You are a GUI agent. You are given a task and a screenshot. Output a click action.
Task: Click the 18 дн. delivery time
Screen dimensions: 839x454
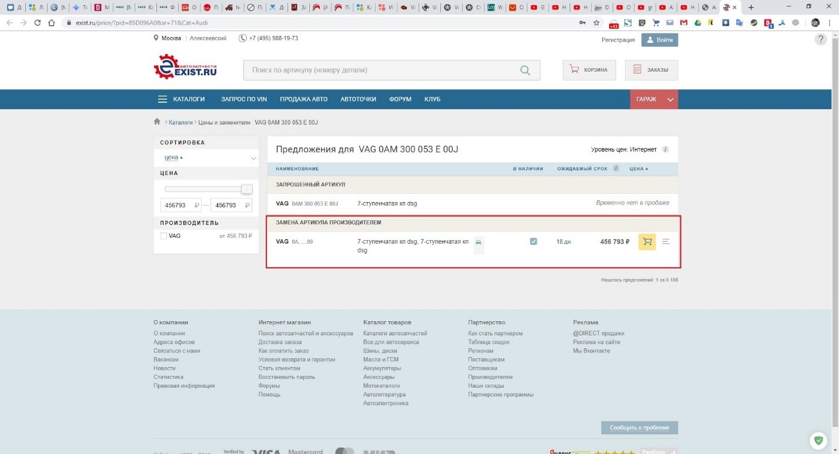point(564,241)
